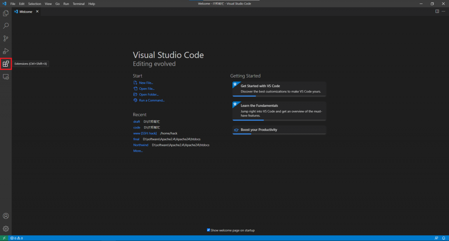Image resolution: width=449 pixels, height=241 pixels.
Task: Uncheck Show welcome page on startup
Action: tap(208, 230)
